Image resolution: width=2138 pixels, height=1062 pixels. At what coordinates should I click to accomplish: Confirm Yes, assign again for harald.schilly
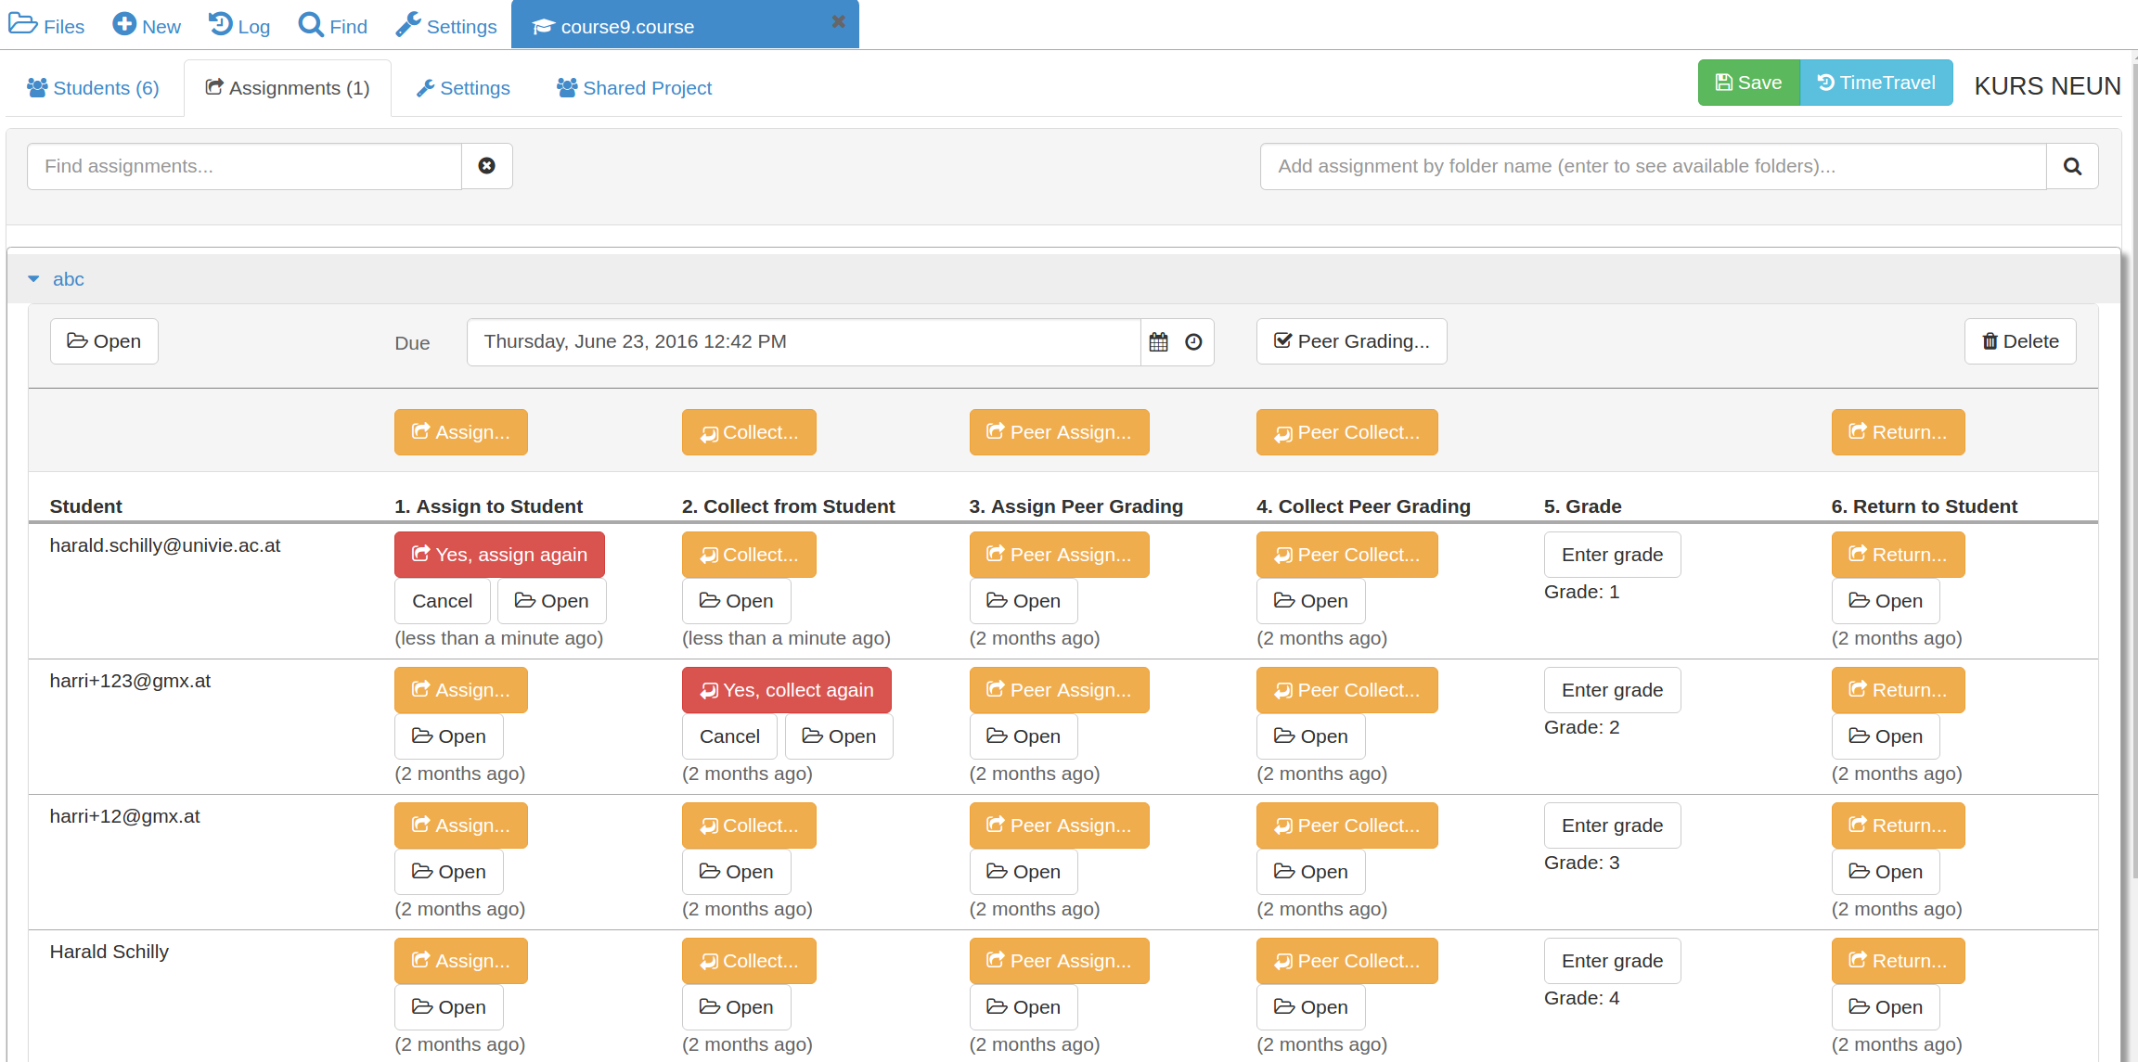499,555
